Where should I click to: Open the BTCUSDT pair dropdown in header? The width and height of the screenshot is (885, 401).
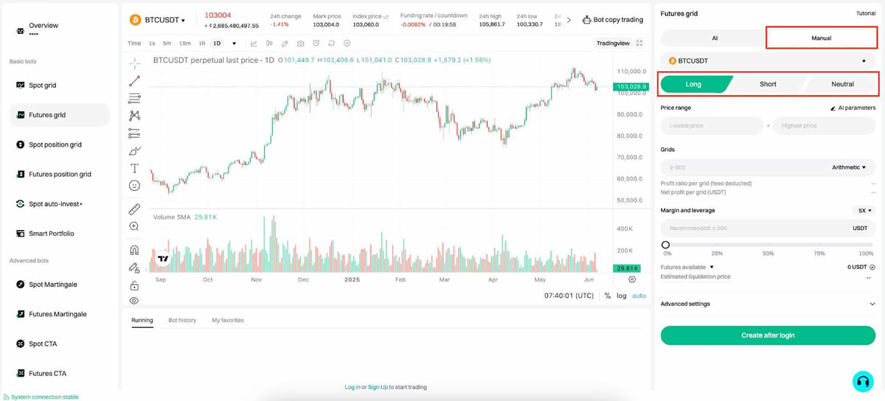(164, 20)
